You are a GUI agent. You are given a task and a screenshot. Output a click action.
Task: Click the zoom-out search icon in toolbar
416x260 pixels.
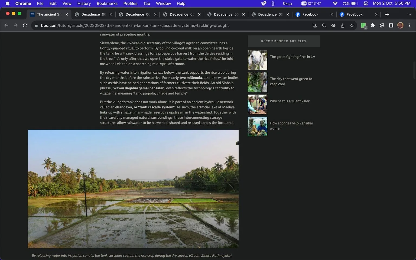(x=324, y=25)
